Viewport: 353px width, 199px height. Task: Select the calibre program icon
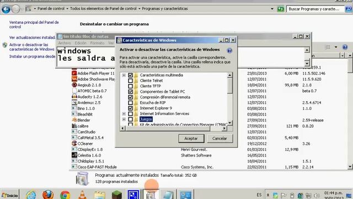point(74,126)
